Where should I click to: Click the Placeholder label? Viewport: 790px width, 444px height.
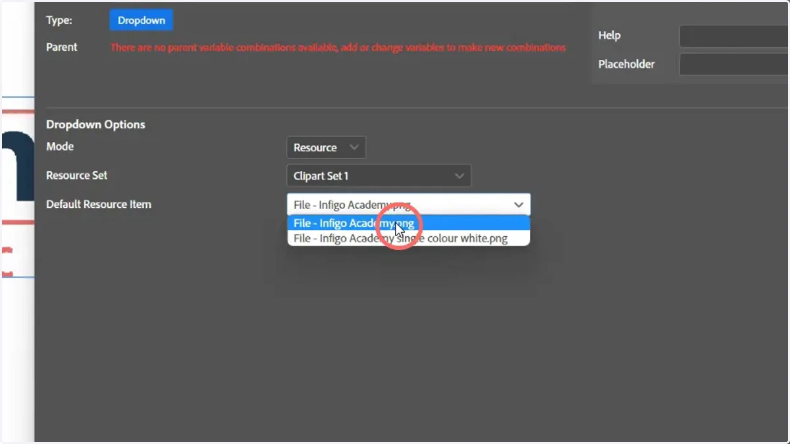(627, 64)
